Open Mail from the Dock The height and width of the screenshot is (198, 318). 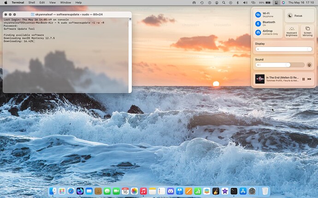89,191
